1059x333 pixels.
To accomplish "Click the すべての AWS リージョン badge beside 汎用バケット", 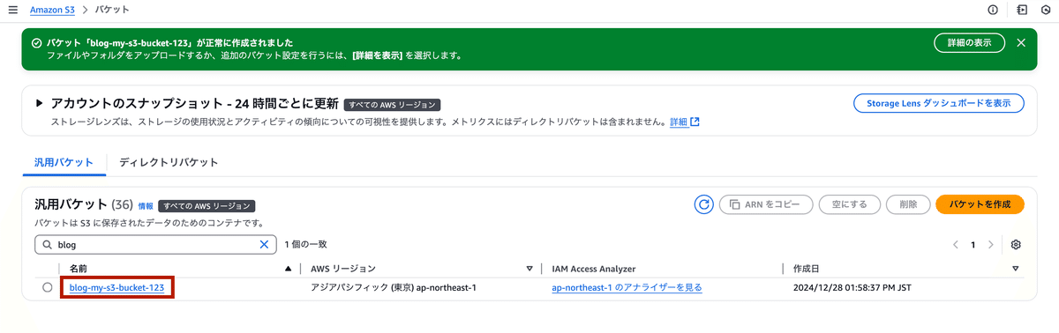I will pyautogui.click(x=207, y=205).
